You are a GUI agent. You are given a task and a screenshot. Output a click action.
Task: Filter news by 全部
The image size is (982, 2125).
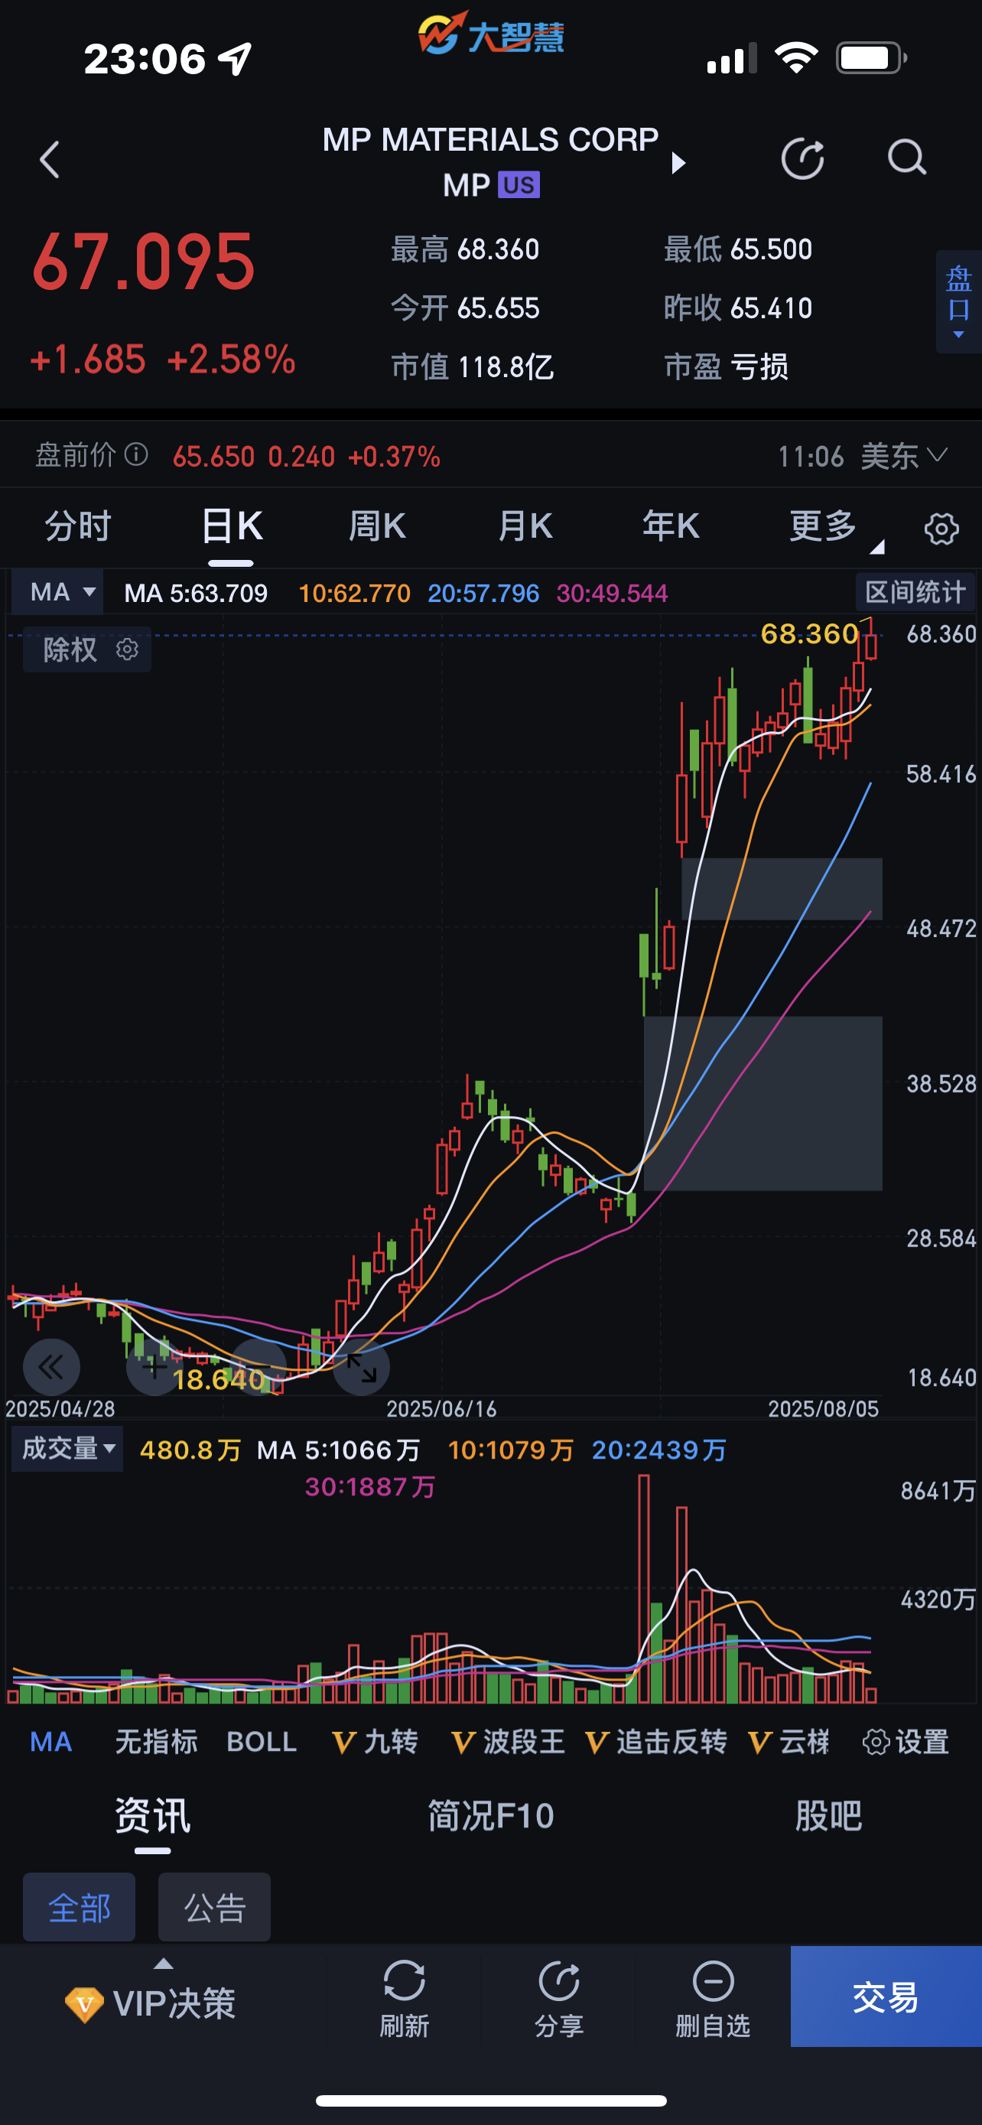click(79, 1907)
